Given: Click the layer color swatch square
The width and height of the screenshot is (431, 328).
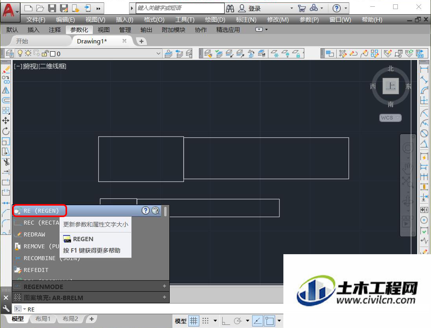Looking at the screenshot, I should (x=53, y=54).
